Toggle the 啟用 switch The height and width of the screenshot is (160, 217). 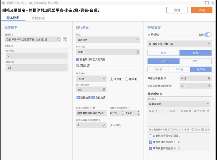pyautogui.click(x=208, y=35)
